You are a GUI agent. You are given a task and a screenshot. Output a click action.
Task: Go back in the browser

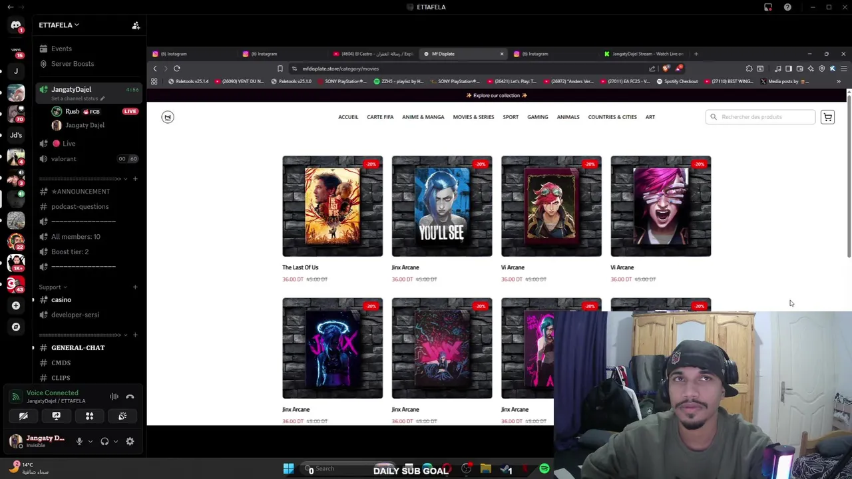[x=155, y=69]
